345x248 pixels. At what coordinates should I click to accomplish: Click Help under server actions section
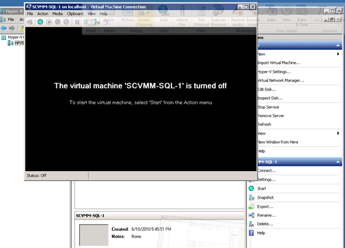pos(261,151)
